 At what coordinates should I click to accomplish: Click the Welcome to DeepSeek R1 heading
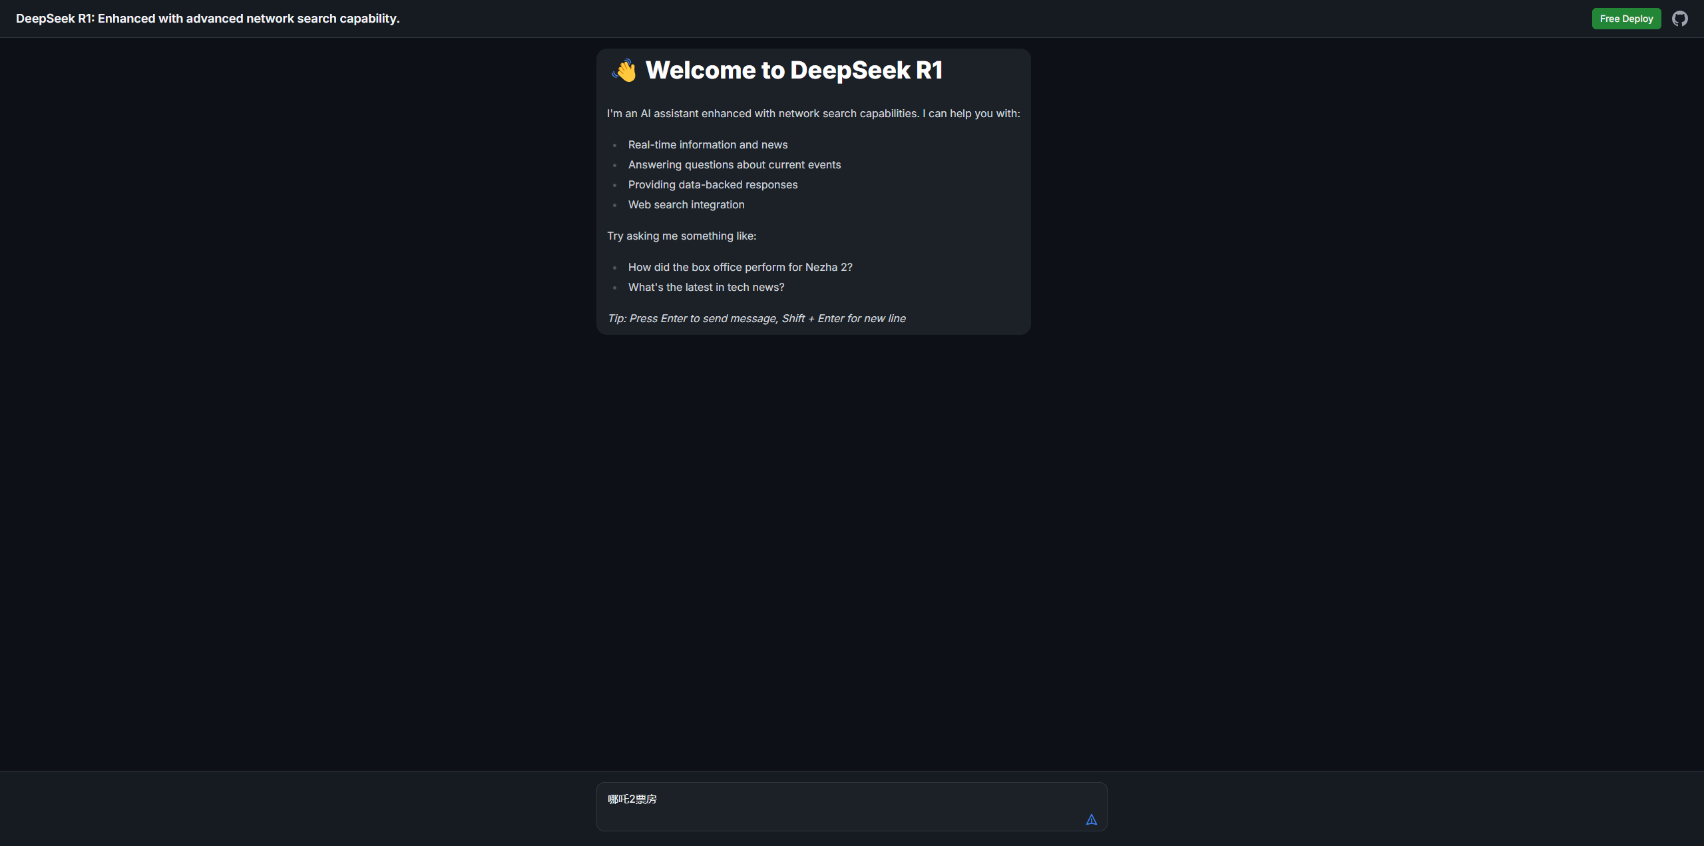coord(793,71)
